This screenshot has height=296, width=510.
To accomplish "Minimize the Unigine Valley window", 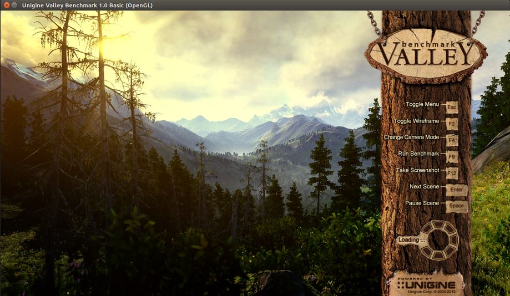I will [14, 5].
